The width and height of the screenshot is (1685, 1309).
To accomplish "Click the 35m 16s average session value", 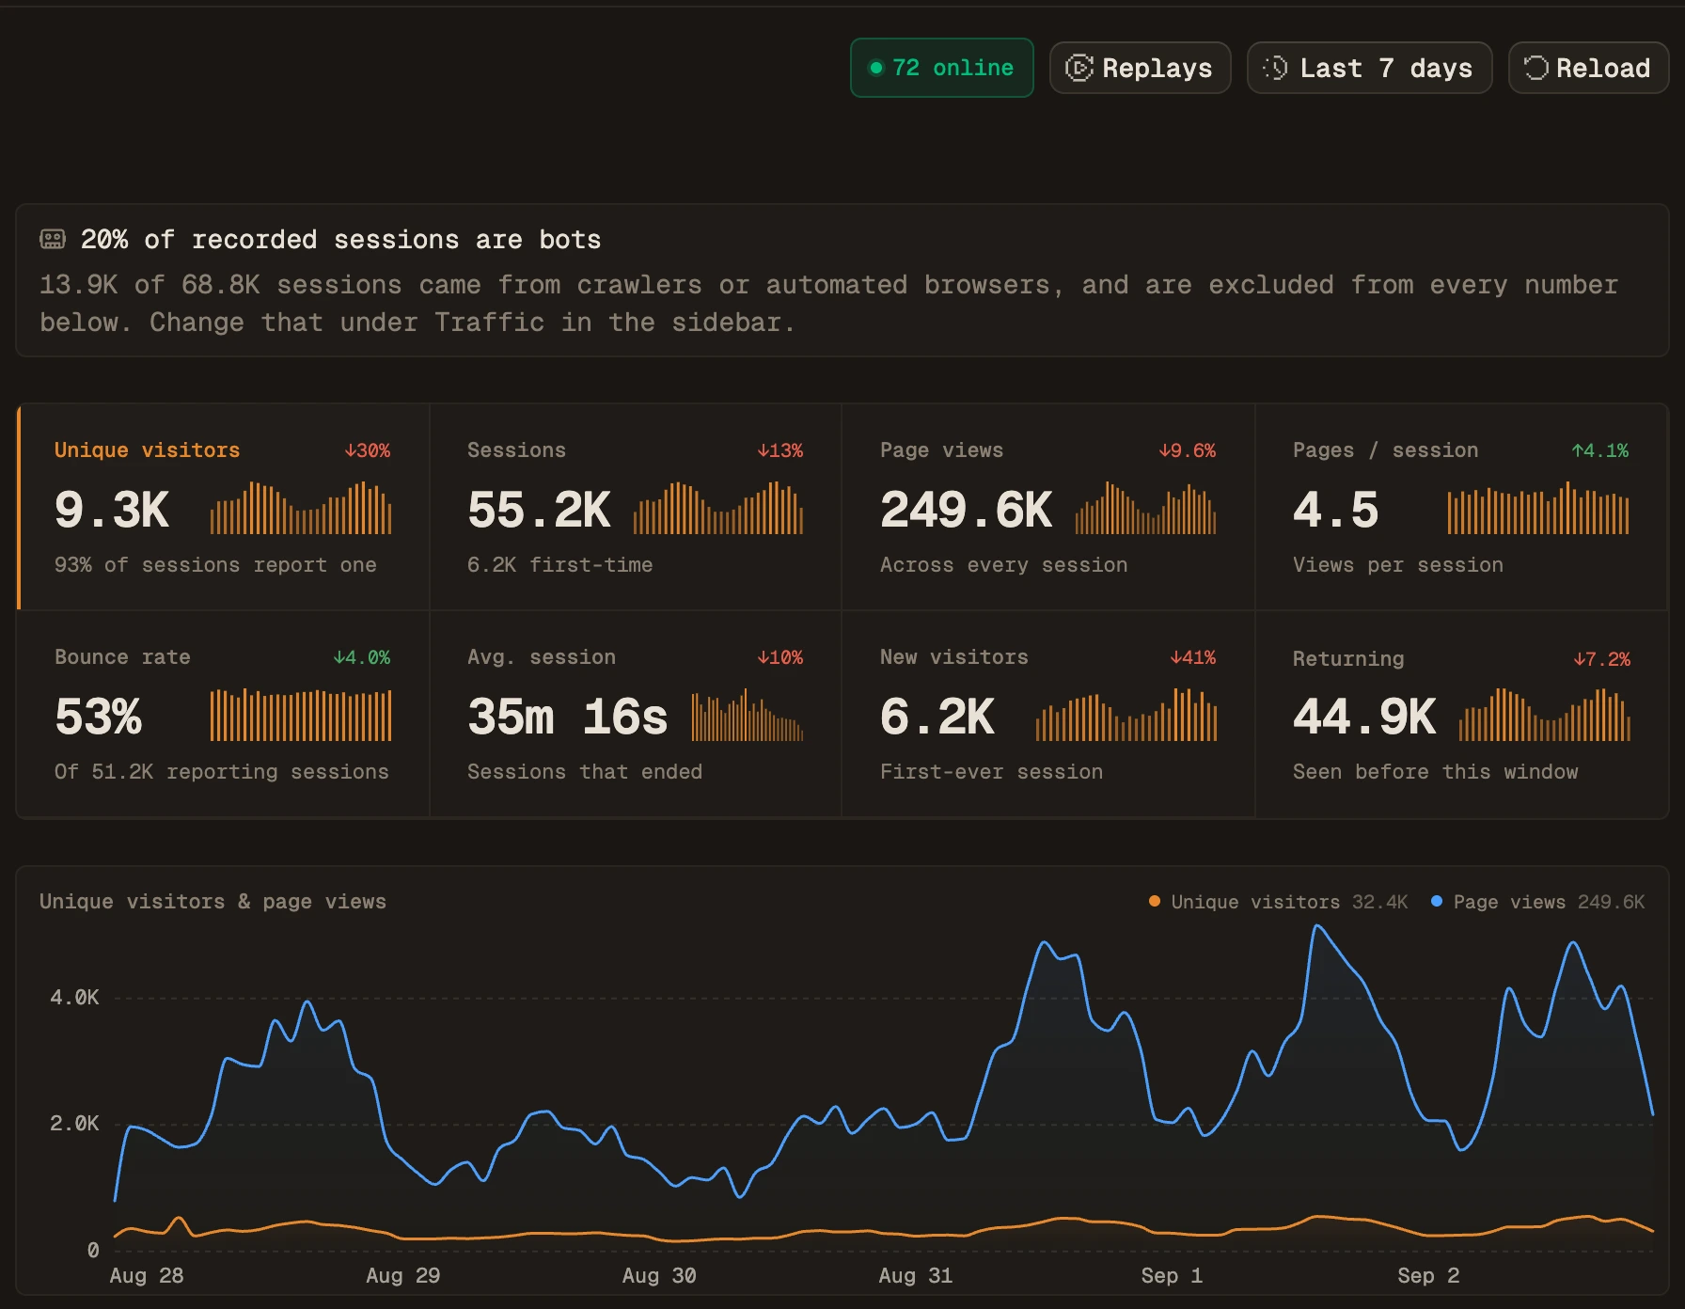I will pos(567,717).
